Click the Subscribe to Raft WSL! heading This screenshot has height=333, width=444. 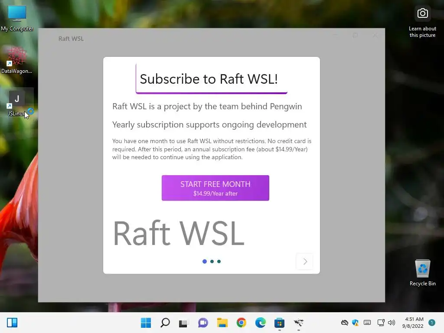click(x=209, y=79)
